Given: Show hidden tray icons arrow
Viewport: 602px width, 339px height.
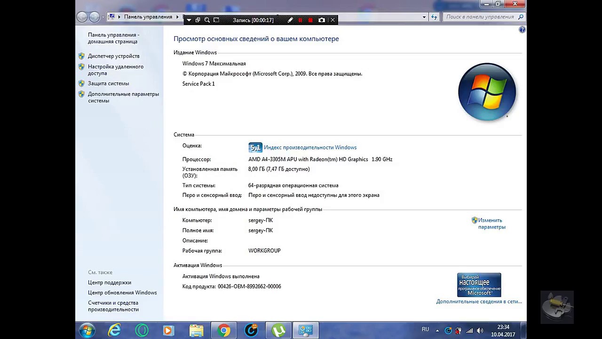Looking at the screenshot, I should click(x=437, y=331).
